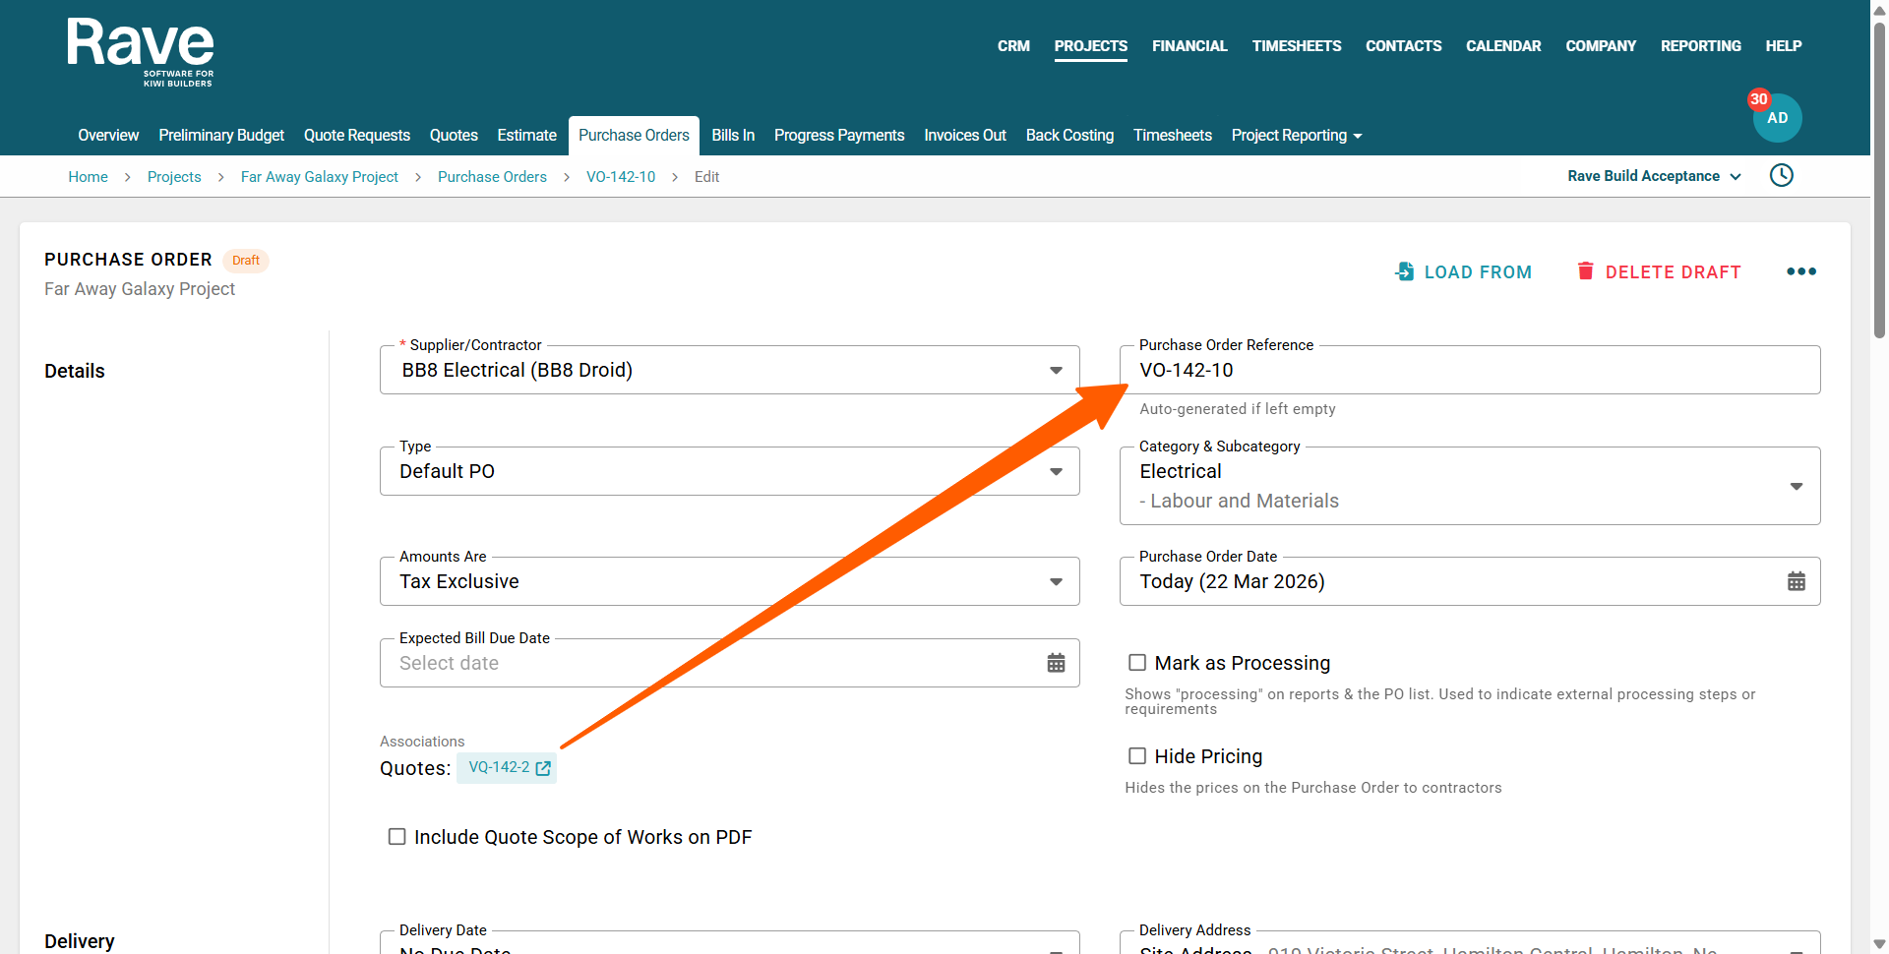Open quote VQ-142-2 external link
The width and height of the screenshot is (1889, 954).
pyautogui.click(x=543, y=768)
